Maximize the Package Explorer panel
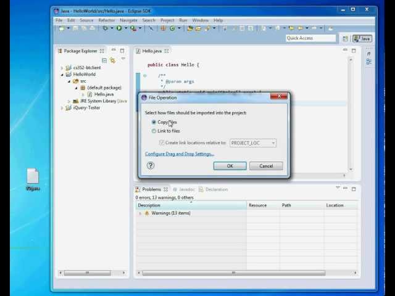 (x=122, y=51)
